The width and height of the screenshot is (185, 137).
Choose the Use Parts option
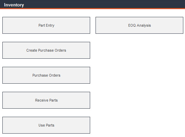[x=46, y=125]
